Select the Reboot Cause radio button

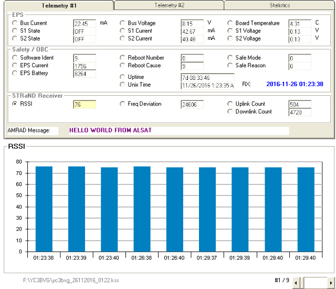(x=122, y=65)
